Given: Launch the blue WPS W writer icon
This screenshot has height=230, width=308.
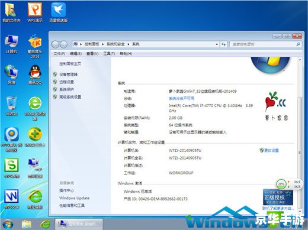Looking at the screenshot, I should click(x=11, y=199).
